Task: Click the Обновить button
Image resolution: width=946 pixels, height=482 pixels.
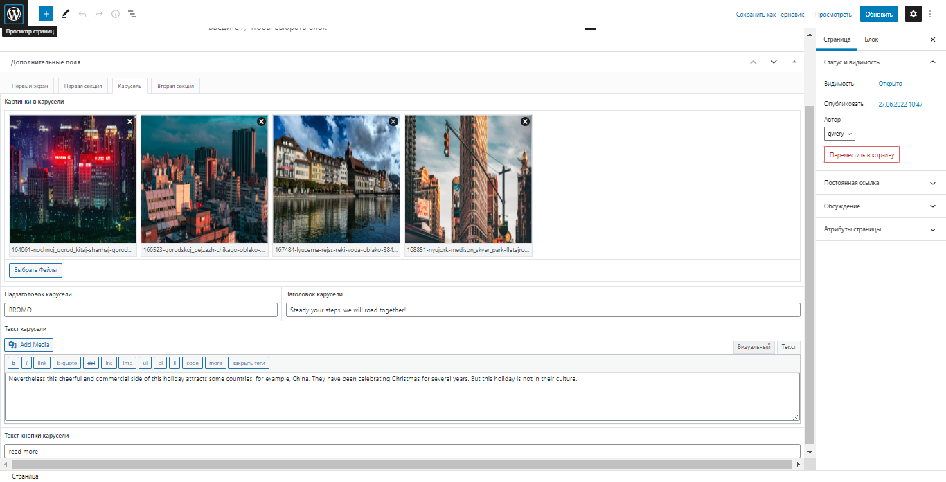Action: 879,14
